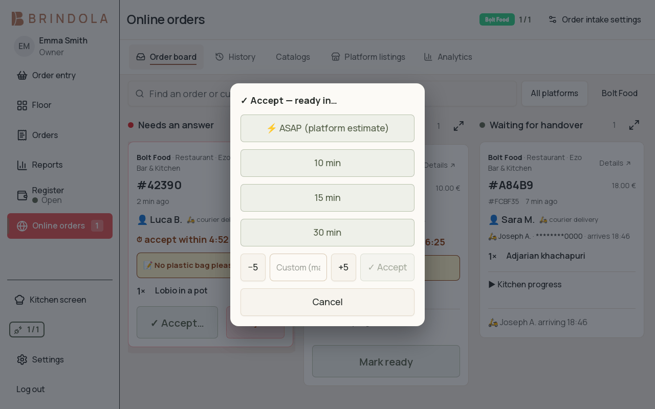
Task: Choose 30 min ready time
Action: [x=327, y=233]
